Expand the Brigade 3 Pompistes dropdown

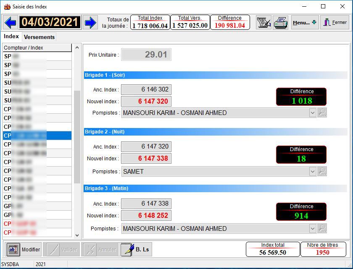pyautogui.click(x=313, y=229)
